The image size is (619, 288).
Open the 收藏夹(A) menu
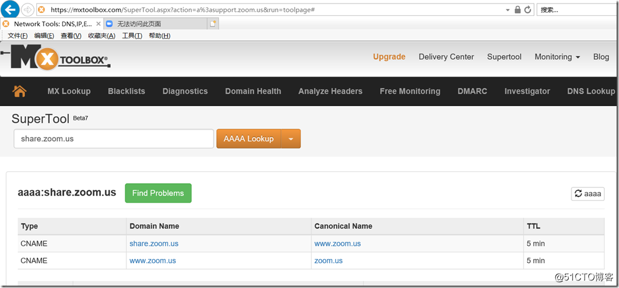(101, 36)
